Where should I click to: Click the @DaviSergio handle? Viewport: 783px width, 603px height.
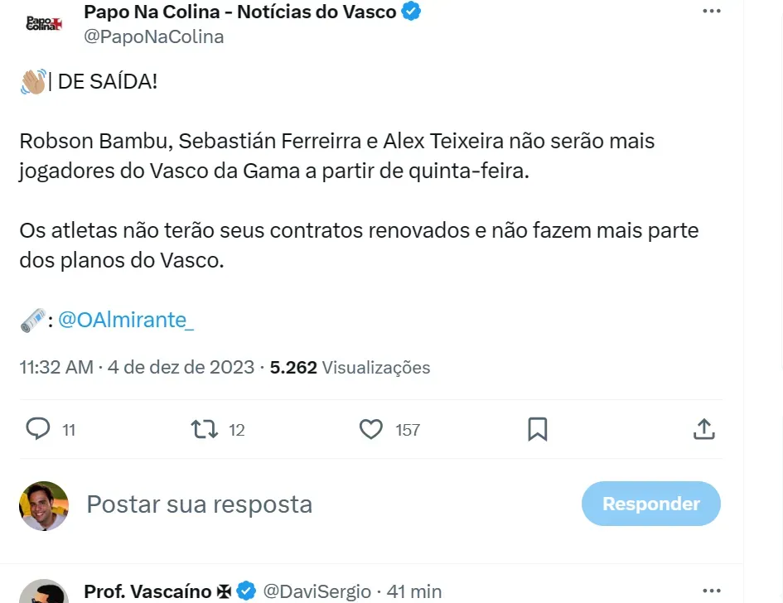point(317,591)
